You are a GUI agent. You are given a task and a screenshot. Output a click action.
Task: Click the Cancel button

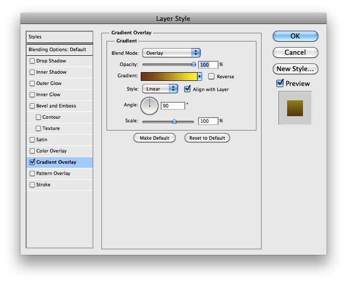point(295,52)
